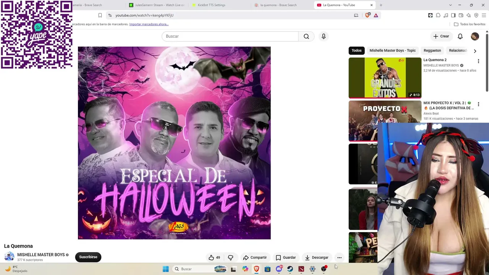Select Mishelle Master Boys - Topic chip
489x275 pixels.
coord(392,50)
